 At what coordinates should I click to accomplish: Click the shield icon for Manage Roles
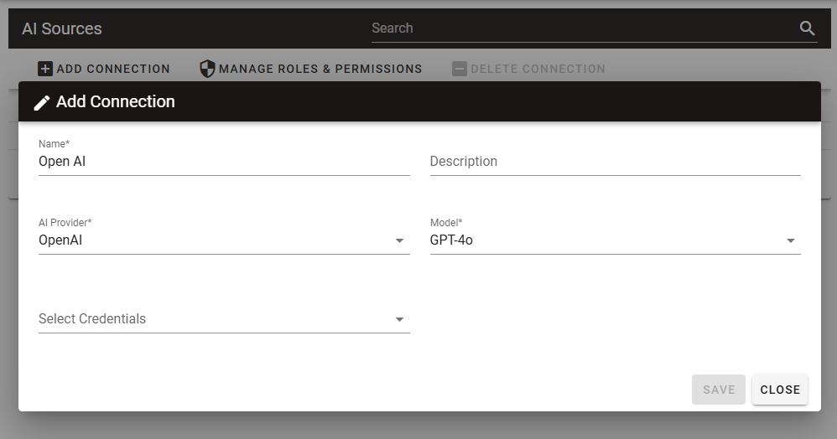coord(207,69)
